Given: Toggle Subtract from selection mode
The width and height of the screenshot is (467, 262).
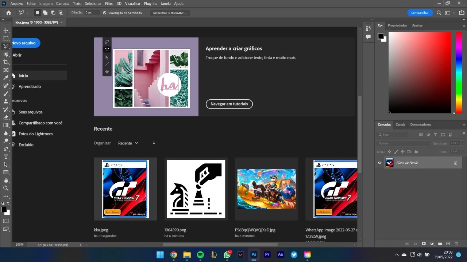Looking at the screenshot, I should [x=53, y=13].
